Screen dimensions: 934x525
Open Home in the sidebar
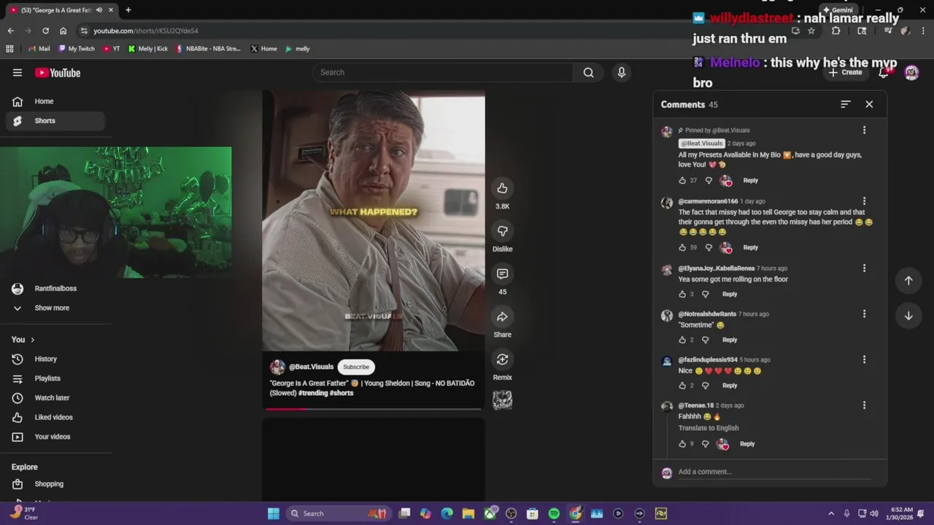pos(55,101)
